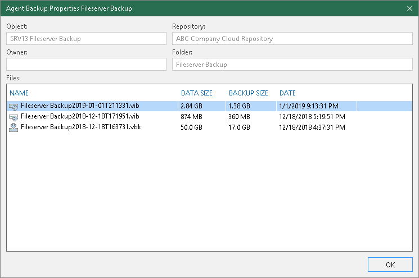The image size is (419, 278).
Task: Click the 50.0 GB data size cell
Action: (191, 127)
